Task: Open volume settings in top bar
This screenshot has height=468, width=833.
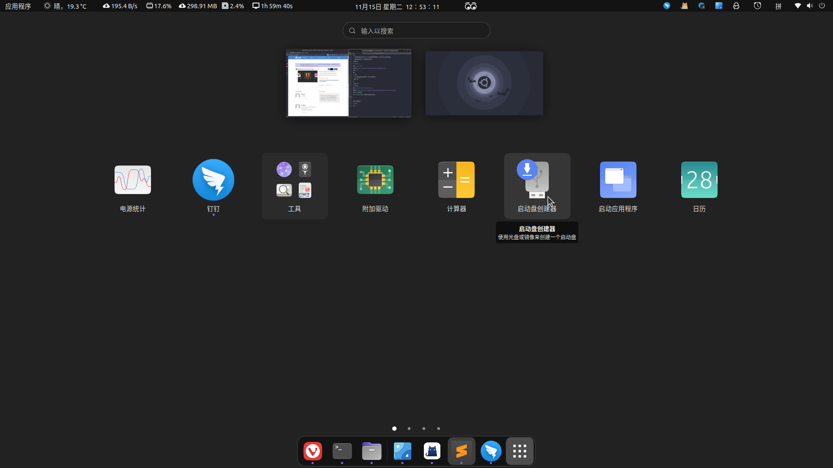Action: [810, 6]
